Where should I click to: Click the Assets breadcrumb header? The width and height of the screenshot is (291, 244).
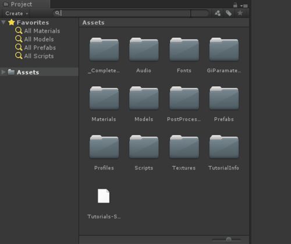tap(94, 23)
